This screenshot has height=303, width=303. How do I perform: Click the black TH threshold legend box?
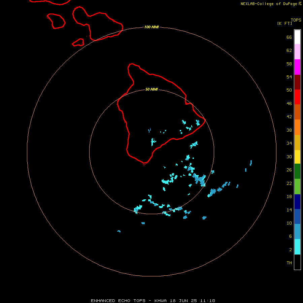(297, 262)
